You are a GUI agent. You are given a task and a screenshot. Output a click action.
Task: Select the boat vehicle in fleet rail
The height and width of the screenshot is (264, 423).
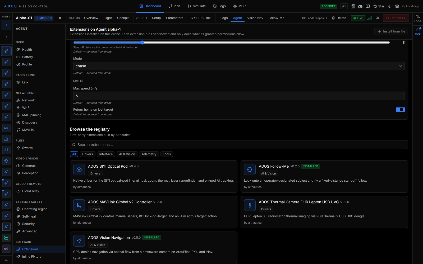click(x=6, y=139)
